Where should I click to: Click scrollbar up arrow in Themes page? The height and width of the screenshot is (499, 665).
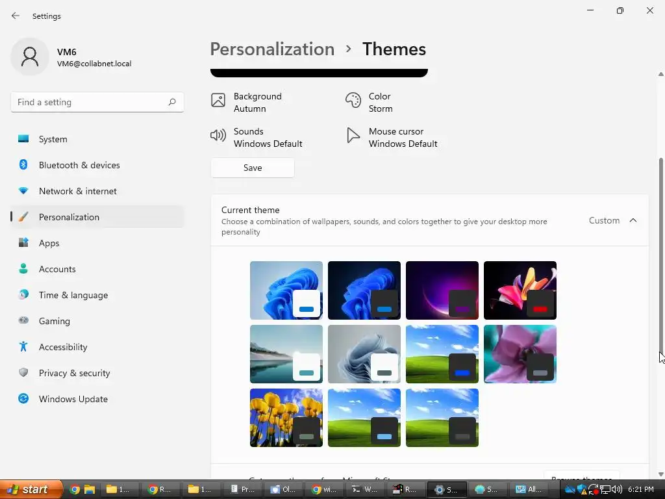click(x=660, y=74)
